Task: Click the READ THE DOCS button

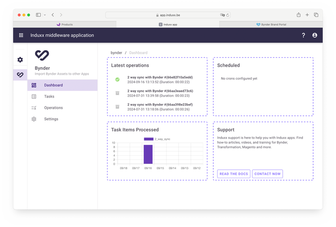Action: click(x=233, y=174)
